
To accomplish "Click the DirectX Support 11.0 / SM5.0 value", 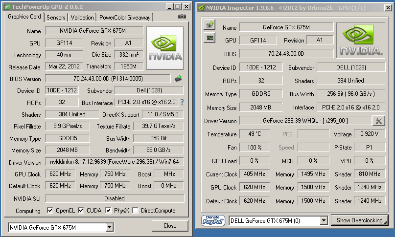I will pyautogui.click(x=163, y=114).
